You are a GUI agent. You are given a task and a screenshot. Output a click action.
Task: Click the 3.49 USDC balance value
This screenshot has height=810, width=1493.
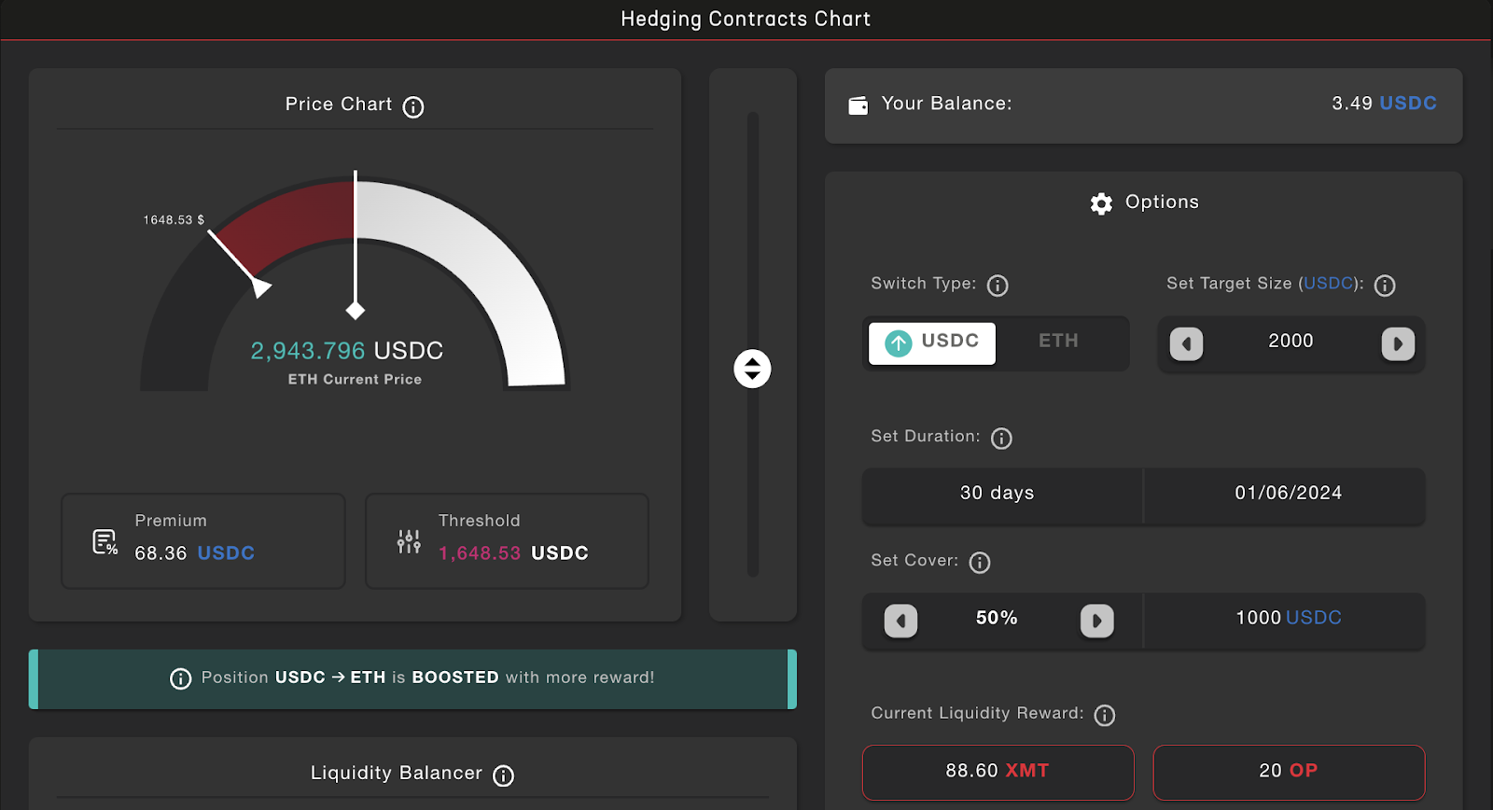[1384, 104]
